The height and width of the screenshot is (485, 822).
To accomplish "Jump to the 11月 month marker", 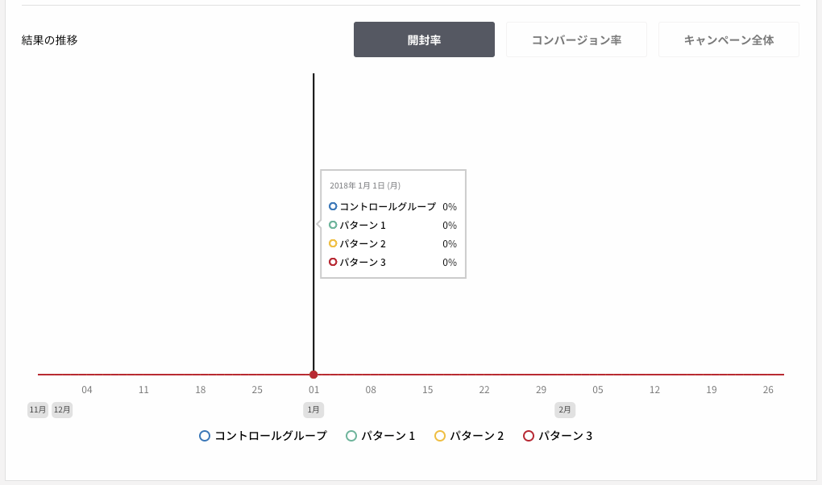I will (x=38, y=409).
